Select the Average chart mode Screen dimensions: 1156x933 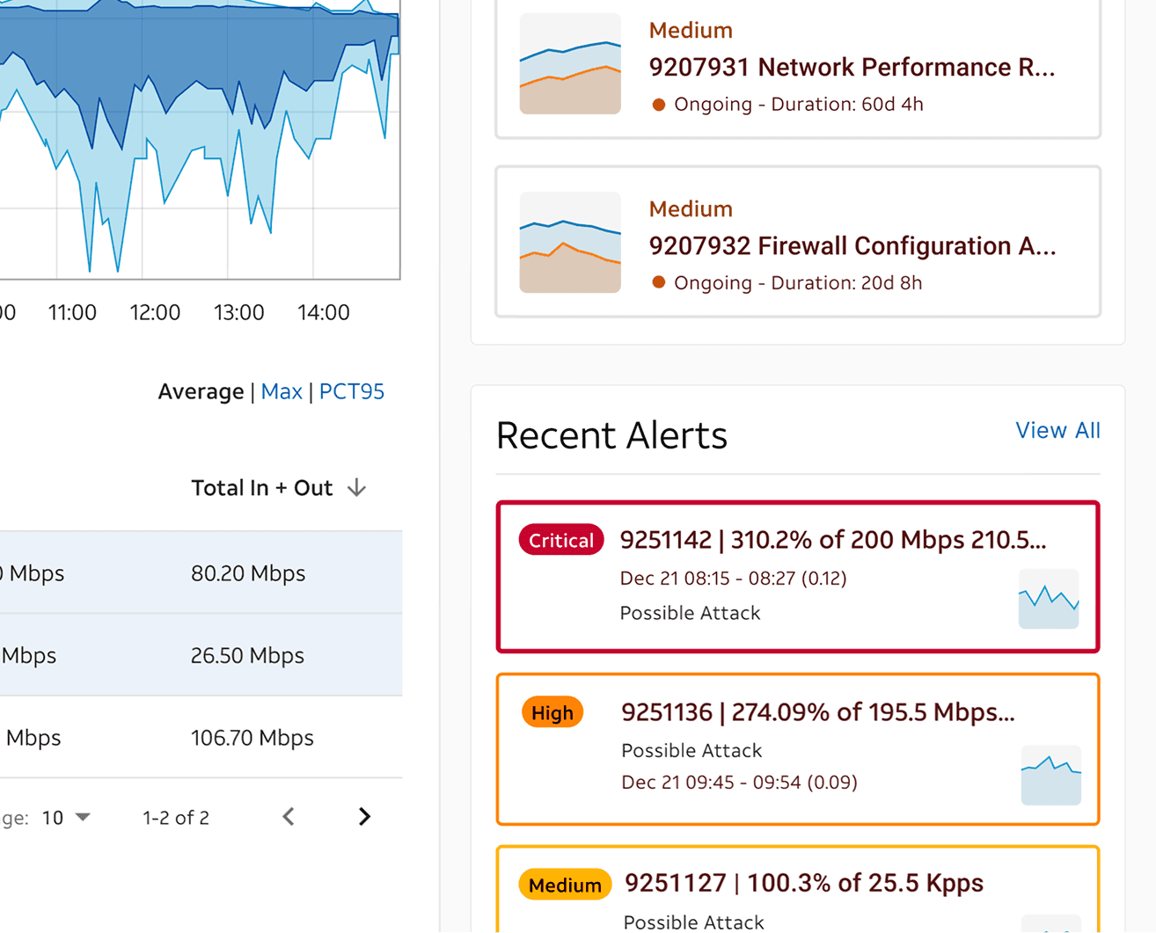click(201, 391)
